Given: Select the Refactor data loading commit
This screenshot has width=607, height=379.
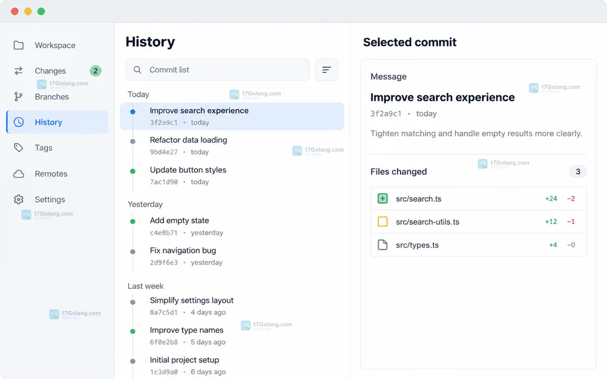Looking at the screenshot, I should (x=232, y=146).
